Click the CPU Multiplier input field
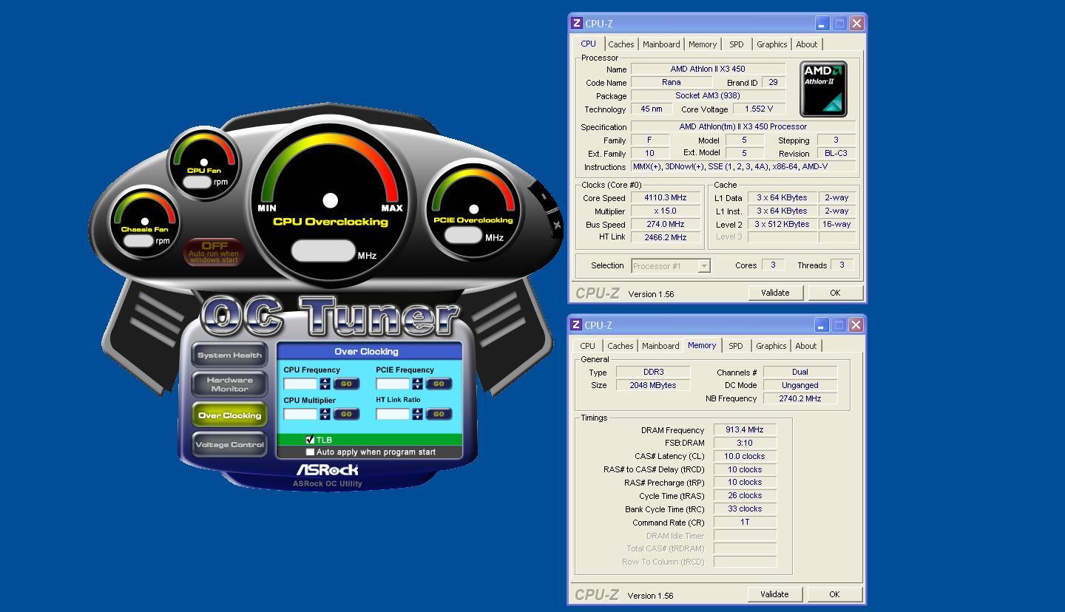Screen dimensions: 1065x612 [x=301, y=414]
